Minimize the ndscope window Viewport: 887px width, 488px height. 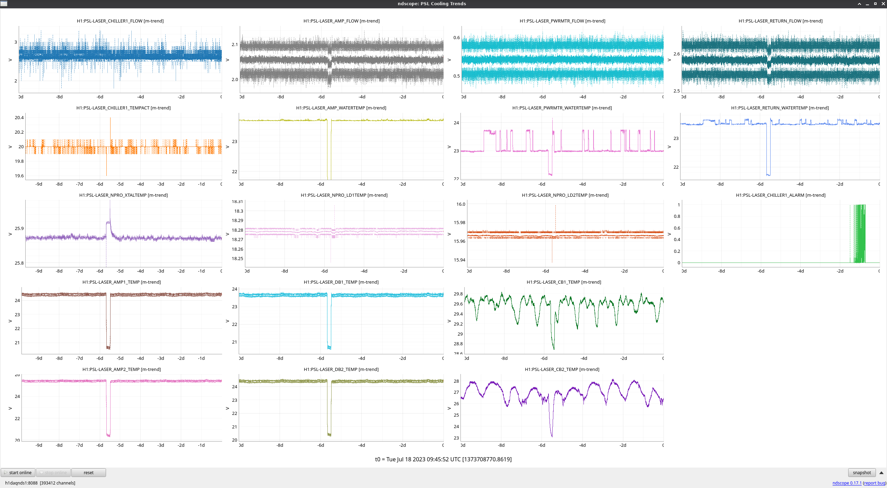pos(867,4)
